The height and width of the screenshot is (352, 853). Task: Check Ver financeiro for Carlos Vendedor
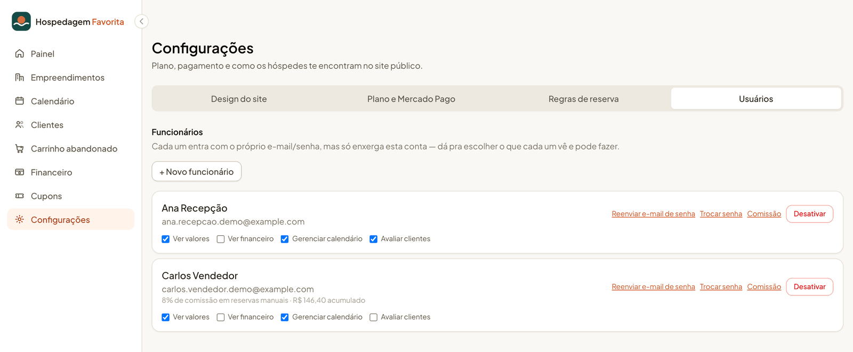221,317
